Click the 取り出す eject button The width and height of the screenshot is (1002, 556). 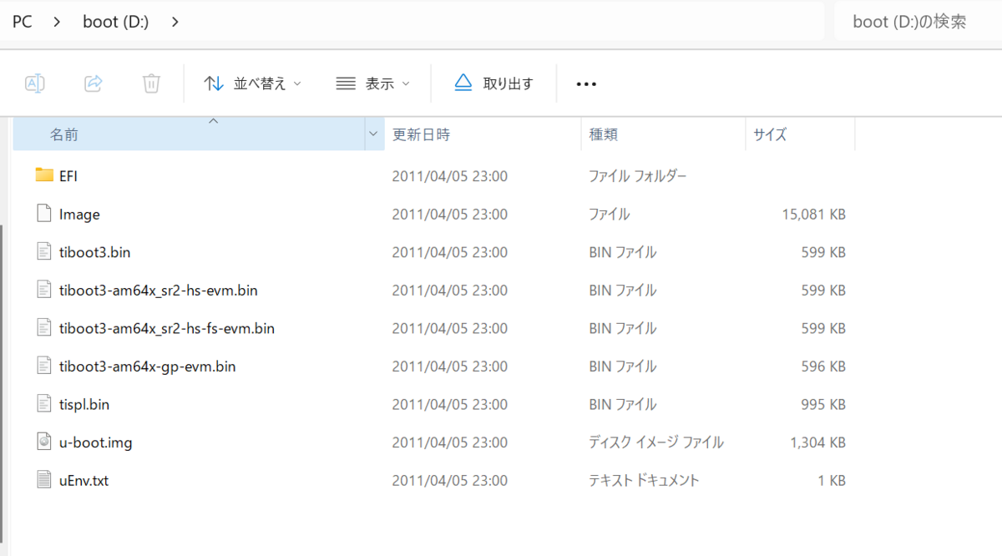tap(493, 83)
